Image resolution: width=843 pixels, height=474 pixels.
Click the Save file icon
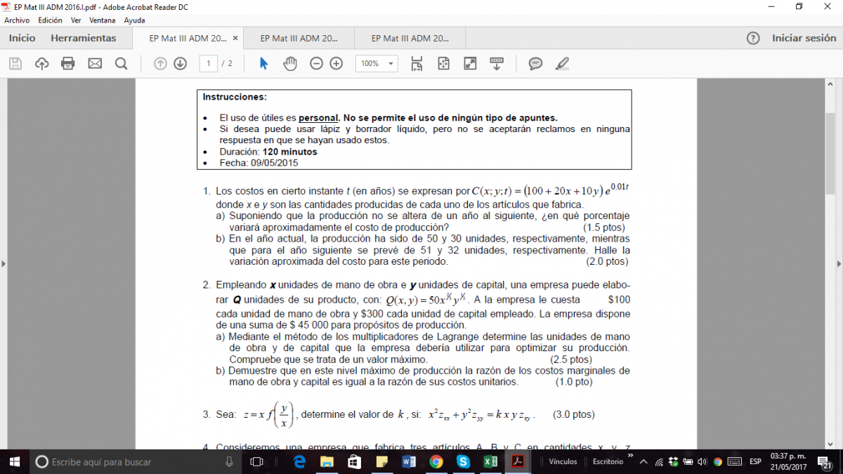(15, 64)
